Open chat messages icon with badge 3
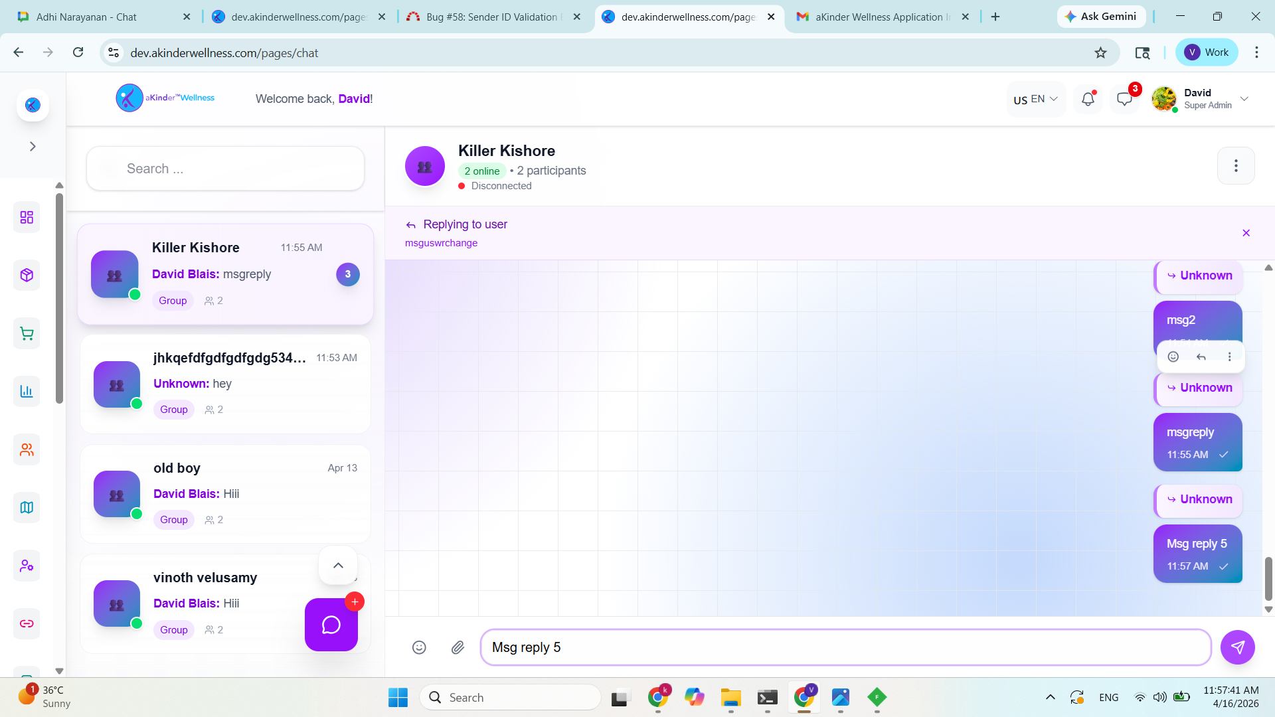Image resolution: width=1275 pixels, height=717 pixels. tap(1124, 100)
